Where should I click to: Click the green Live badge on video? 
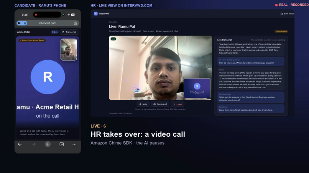(113, 39)
